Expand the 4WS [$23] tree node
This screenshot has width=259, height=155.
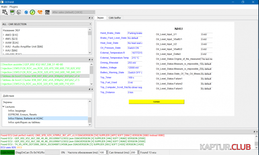tap(3, 39)
